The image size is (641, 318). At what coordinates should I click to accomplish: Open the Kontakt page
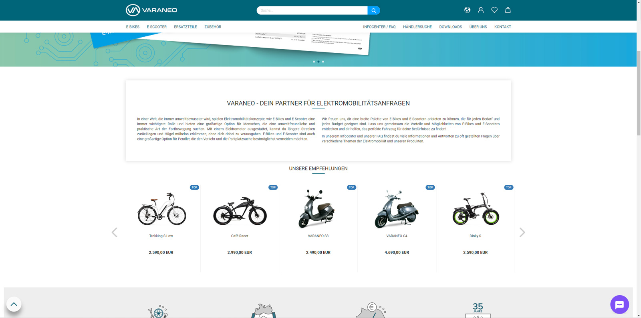tap(502, 27)
